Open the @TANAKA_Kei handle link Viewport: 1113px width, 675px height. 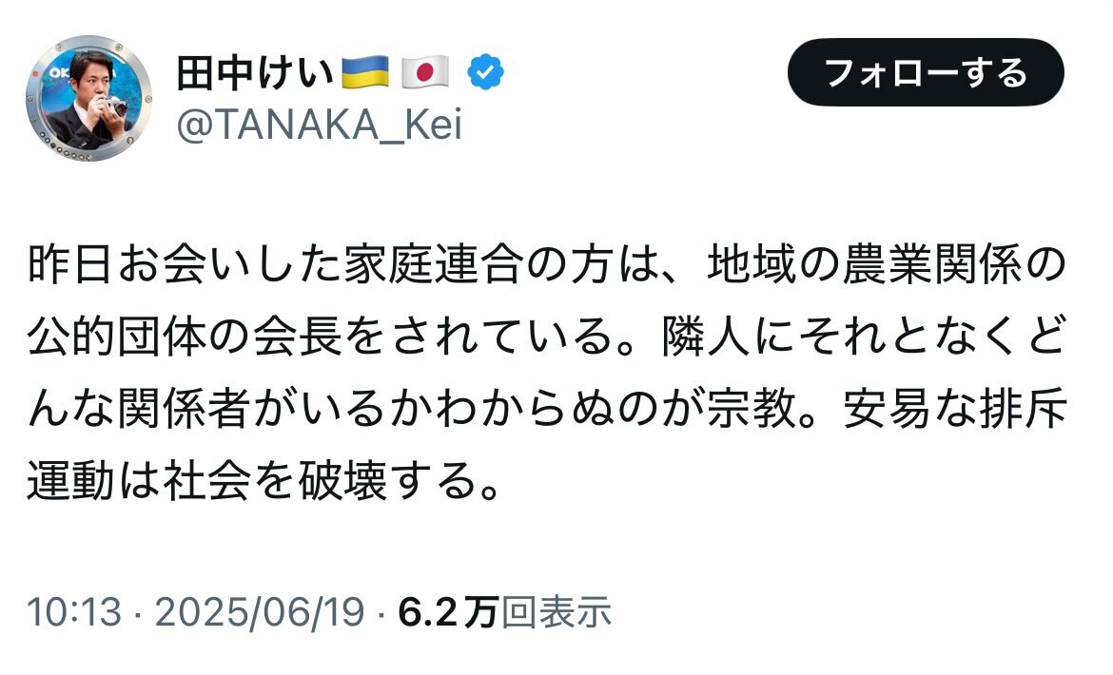click(320, 125)
